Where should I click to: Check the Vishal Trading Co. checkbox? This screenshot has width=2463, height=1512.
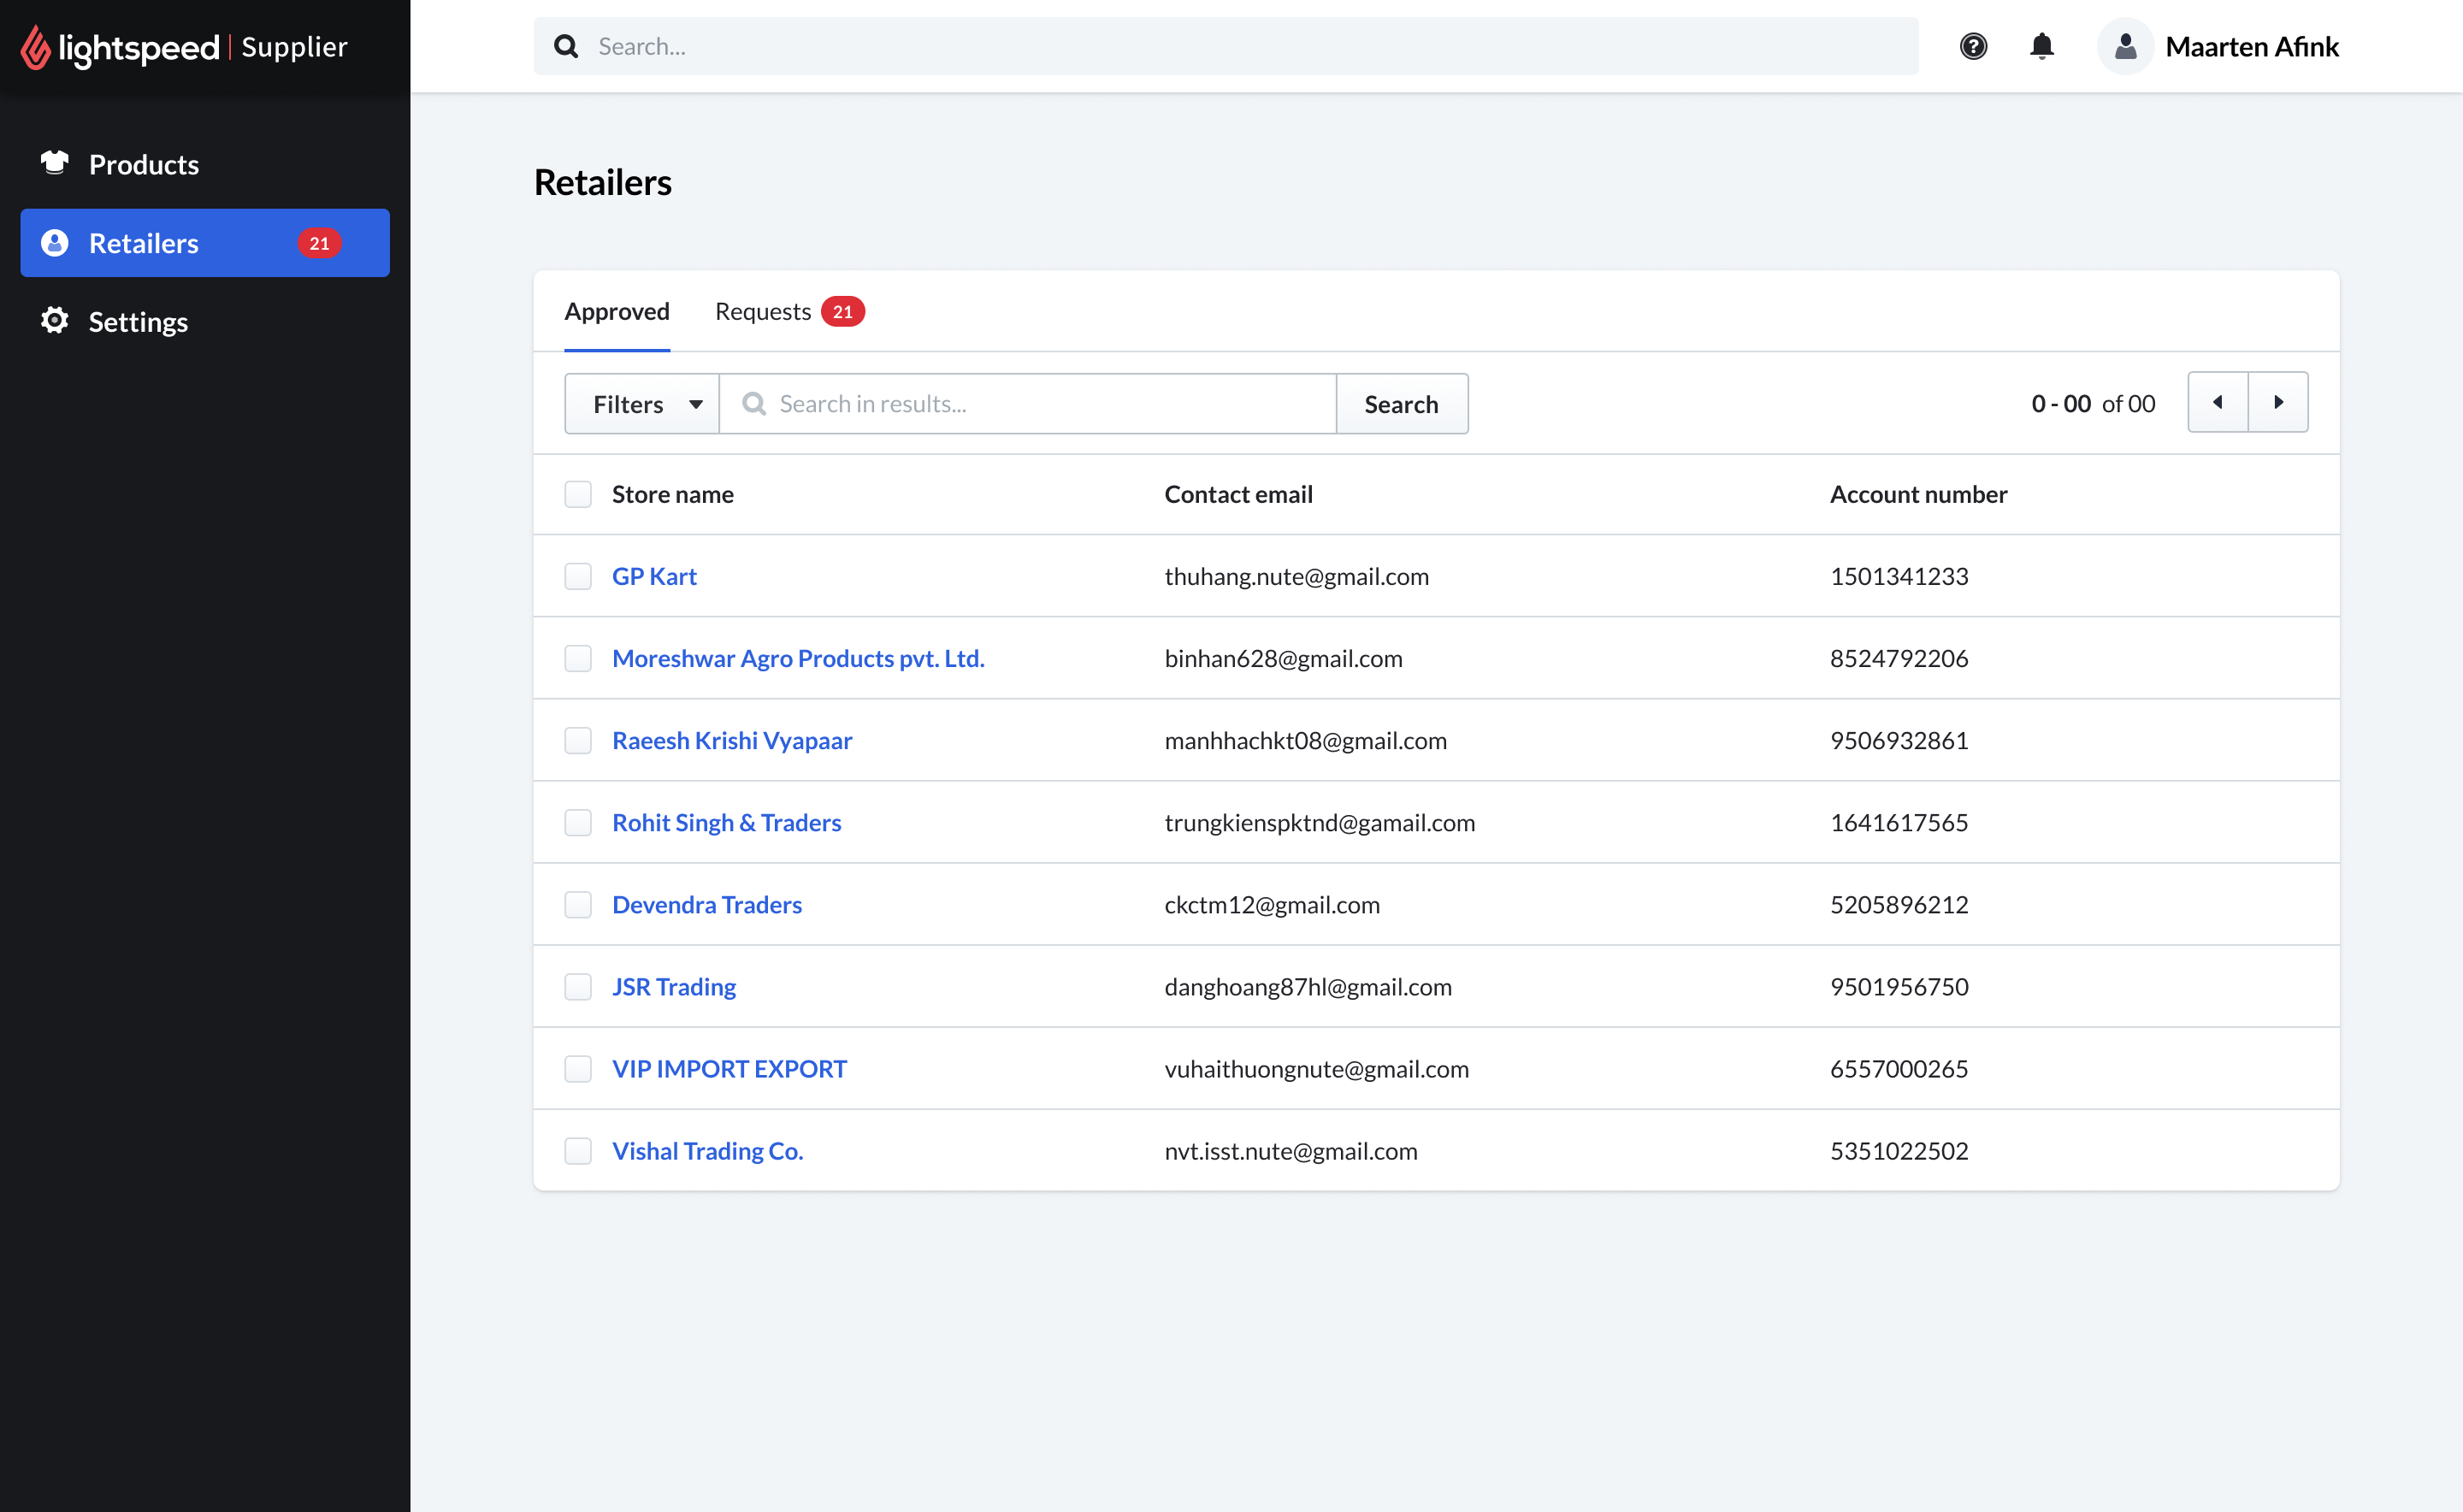point(578,1150)
